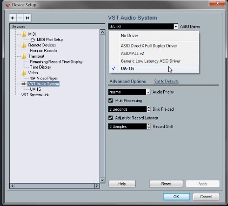The image size is (228, 206).
Task: Click the VST Audio System waveform icon
Action: 24,84
